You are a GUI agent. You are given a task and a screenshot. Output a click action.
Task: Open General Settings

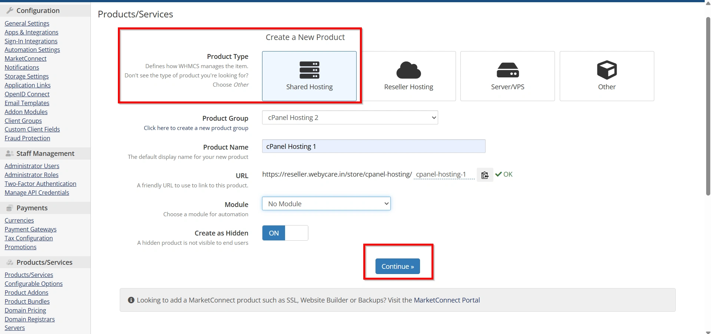[x=27, y=23]
